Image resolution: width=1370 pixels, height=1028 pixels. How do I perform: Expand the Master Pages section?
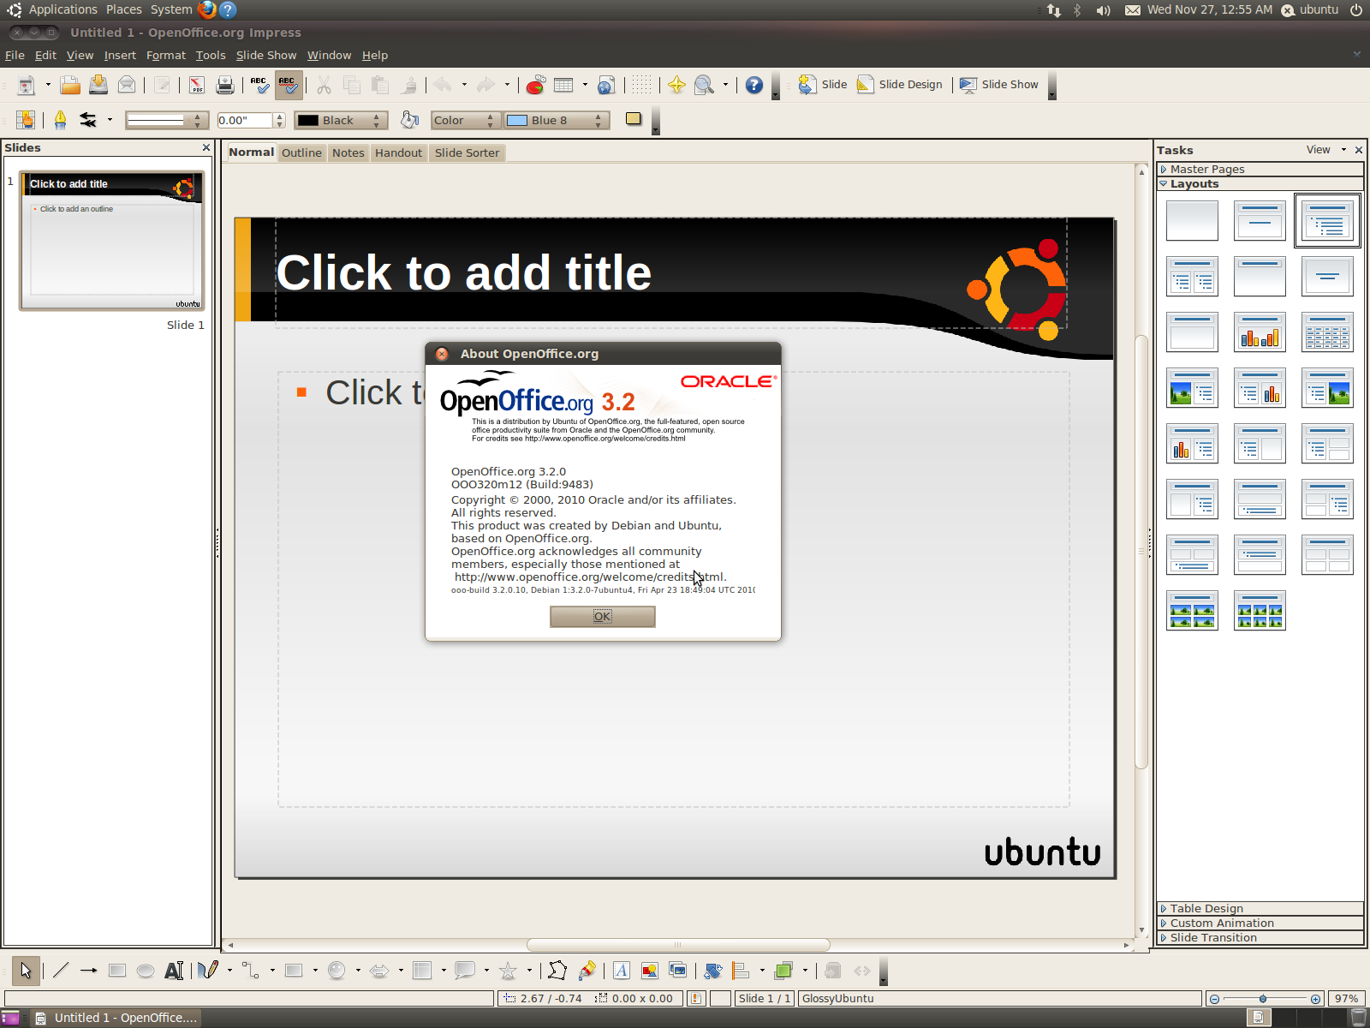click(x=1260, y=169)
